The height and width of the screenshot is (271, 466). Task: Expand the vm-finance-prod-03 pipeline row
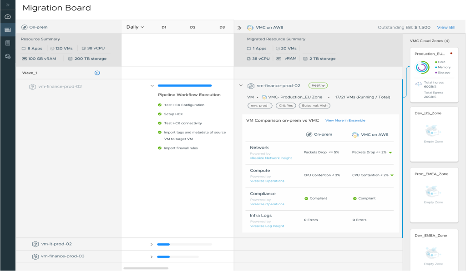click(152, 256)
